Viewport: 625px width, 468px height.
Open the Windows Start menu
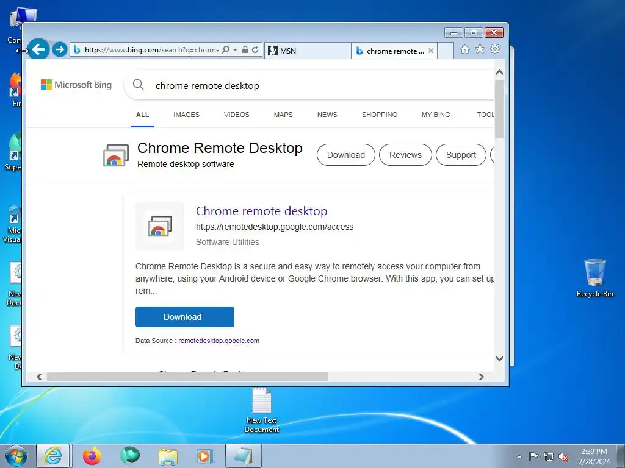(16, 456)
